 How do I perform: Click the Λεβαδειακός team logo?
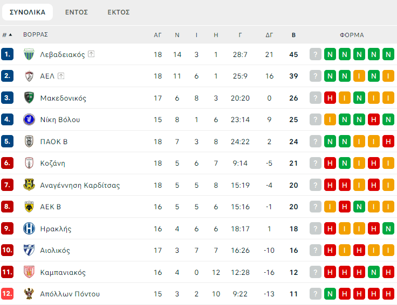(x=29, y=54)
